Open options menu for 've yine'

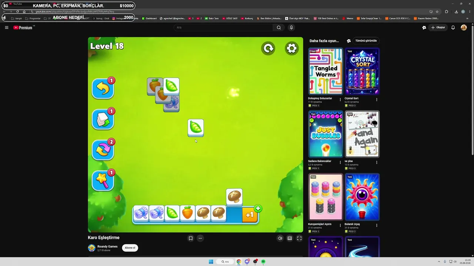[377, 163]
